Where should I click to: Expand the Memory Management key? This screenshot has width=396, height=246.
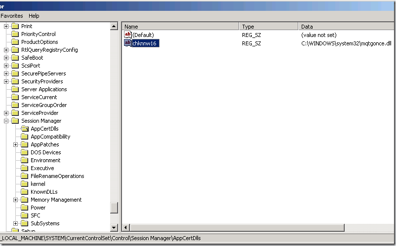(16, 200)
